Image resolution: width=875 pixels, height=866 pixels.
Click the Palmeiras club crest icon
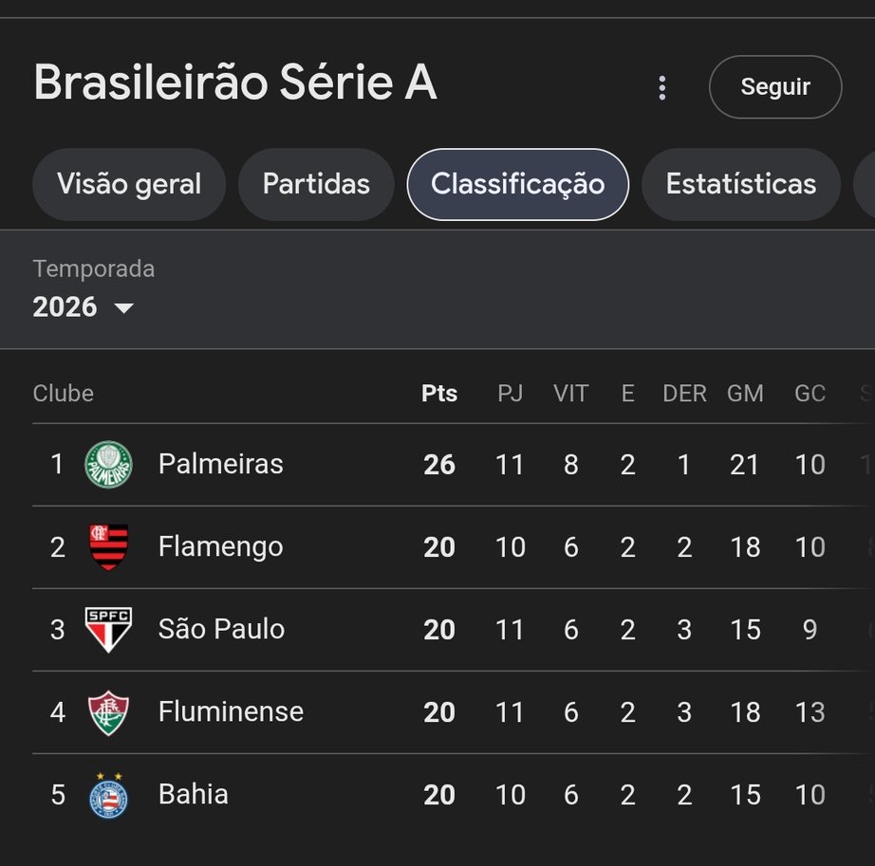point(108,465)
